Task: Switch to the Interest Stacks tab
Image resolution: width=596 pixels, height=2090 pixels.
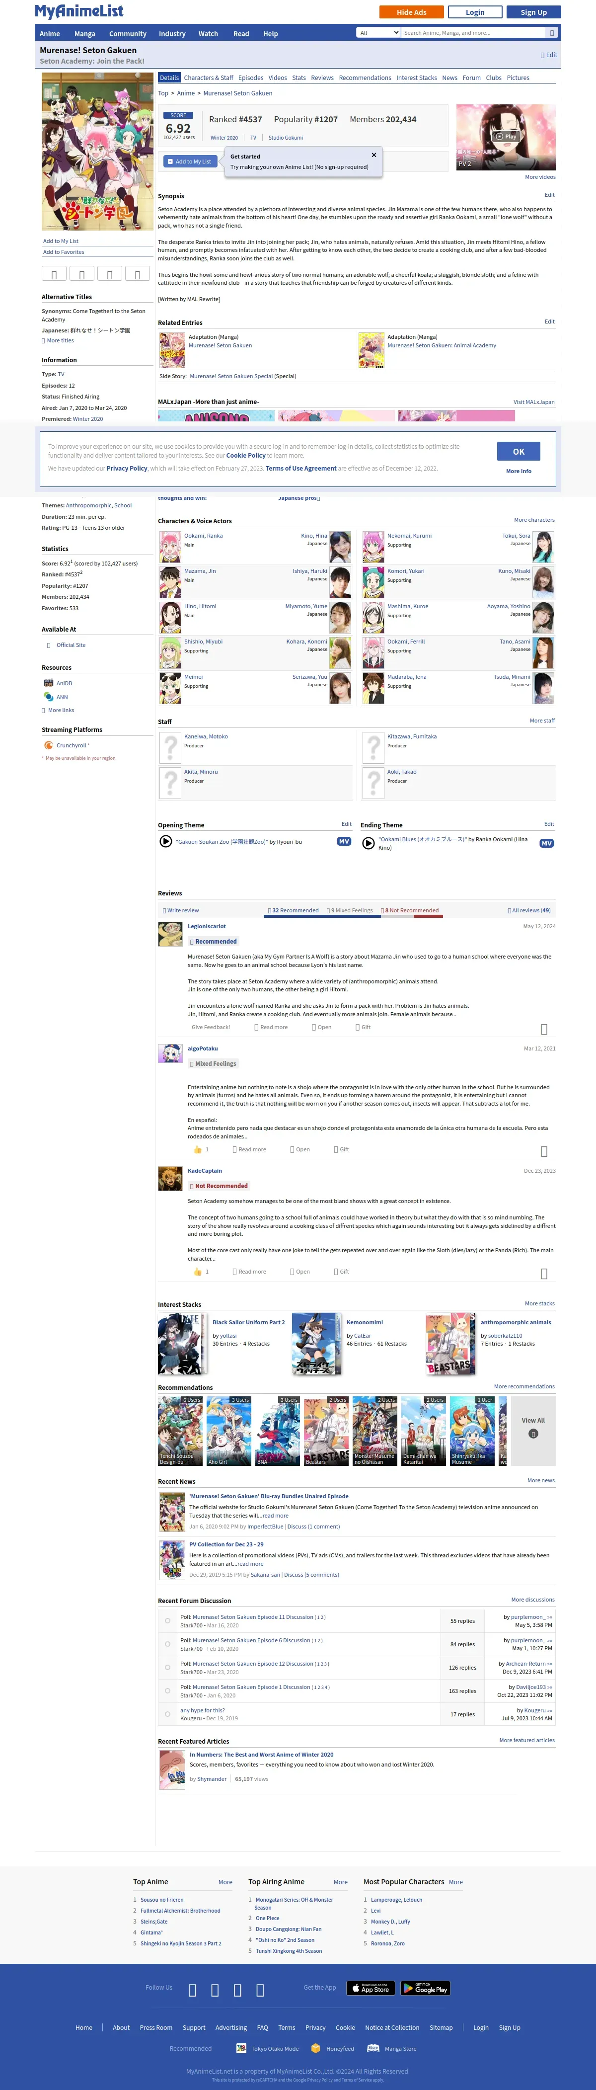Action: (x=417, y=78)
